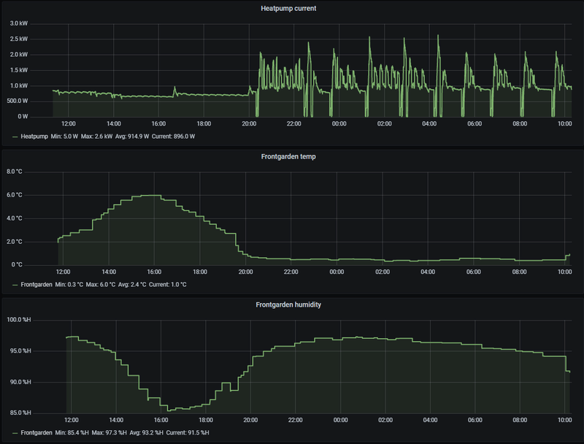Viewport: 584px width, 444px height.
Task: Click 'Avg: 93.2 %H' in humidity legend
Action: coord(147,433)
